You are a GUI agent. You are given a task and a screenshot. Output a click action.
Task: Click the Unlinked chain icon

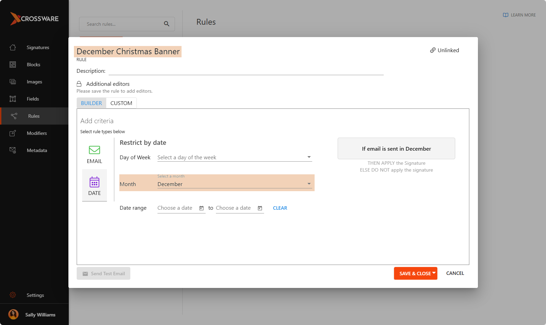point(433,50)
